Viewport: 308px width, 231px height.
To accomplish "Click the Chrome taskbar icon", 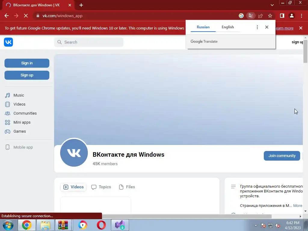I will (27, 225).
